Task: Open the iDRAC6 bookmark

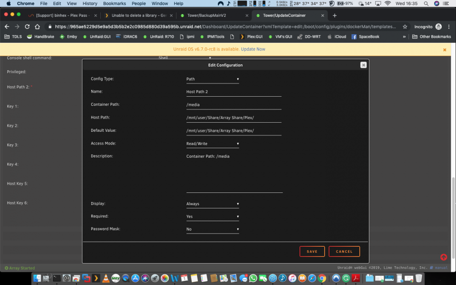Action: [126, 36]
